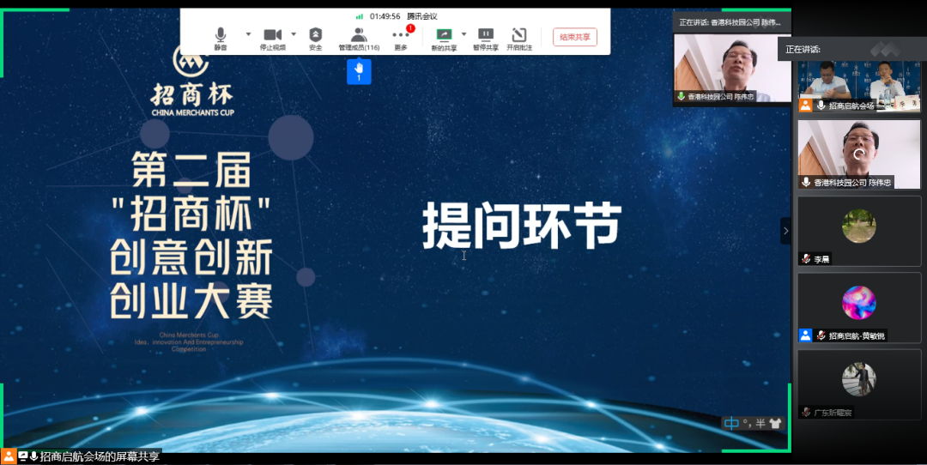
Task: Click the orange host icon on 招商启航会场
Action: point(805,106)
